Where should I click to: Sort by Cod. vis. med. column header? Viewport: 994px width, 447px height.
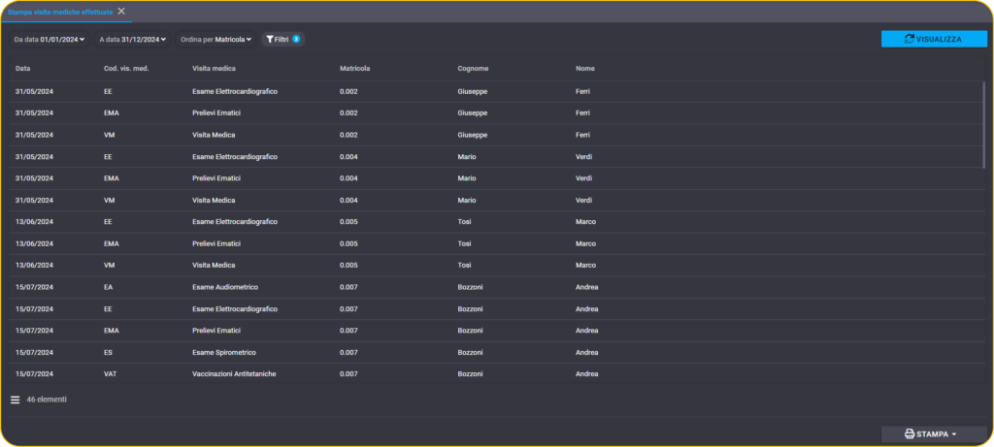pos(126,69)
